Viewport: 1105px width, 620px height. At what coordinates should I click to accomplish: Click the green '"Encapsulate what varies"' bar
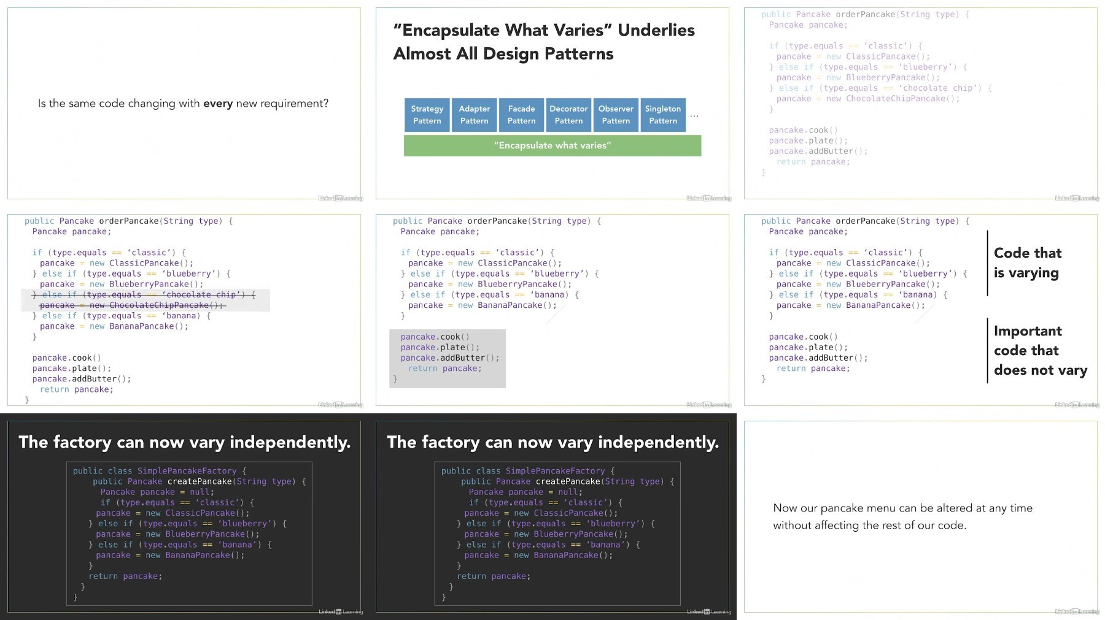(552, 145)
